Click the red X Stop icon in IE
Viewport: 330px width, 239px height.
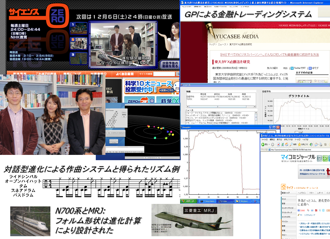278,145
